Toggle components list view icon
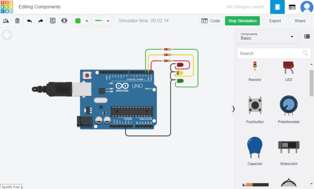Image resolution: width=314 pixels, height=189 pixels. (x=307, y=37)
